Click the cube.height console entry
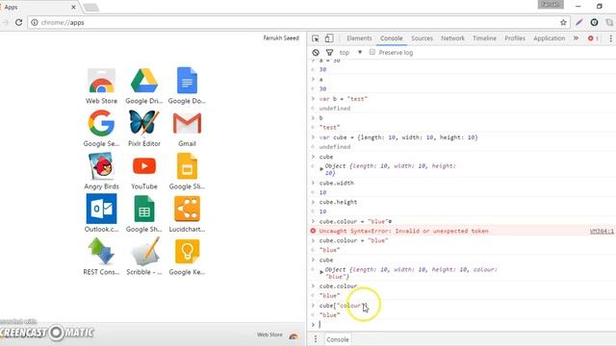Screen dimensions: 616x346 (x=338, y=202)
